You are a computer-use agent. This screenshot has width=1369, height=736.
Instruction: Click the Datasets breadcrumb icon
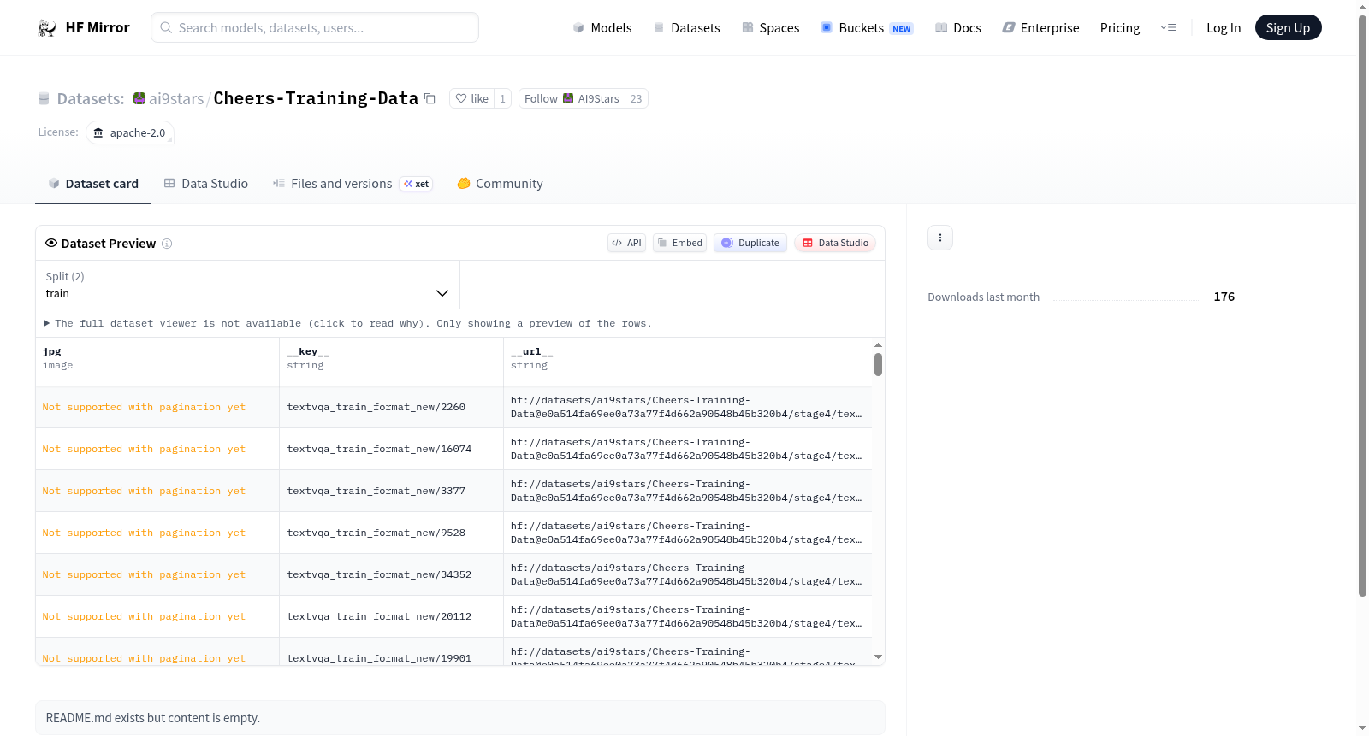tap(44, 99)
